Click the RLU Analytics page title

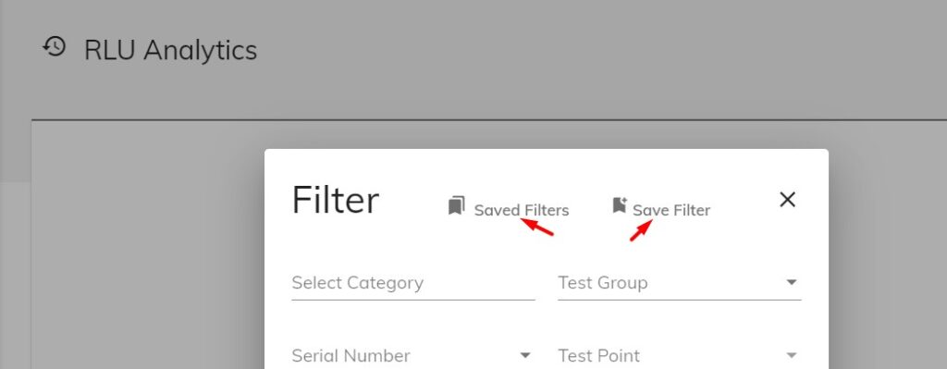click(x=170, y=50)
